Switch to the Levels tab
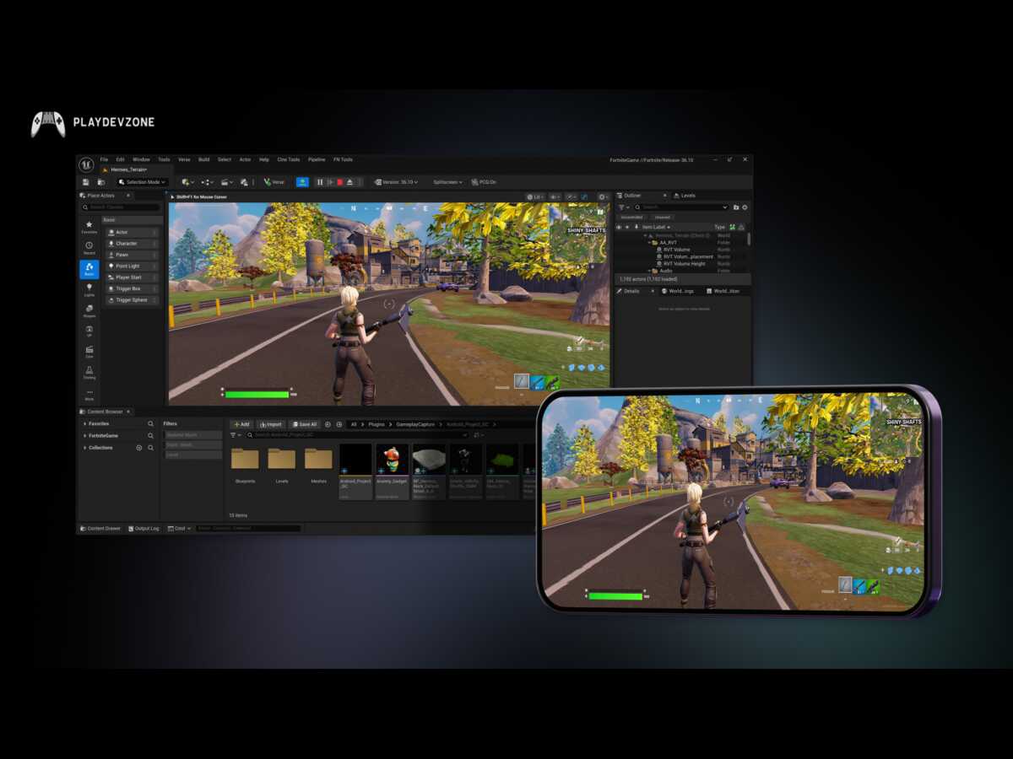The width and height of the screenshot is (1013, 759). click(x=685, y=196)
